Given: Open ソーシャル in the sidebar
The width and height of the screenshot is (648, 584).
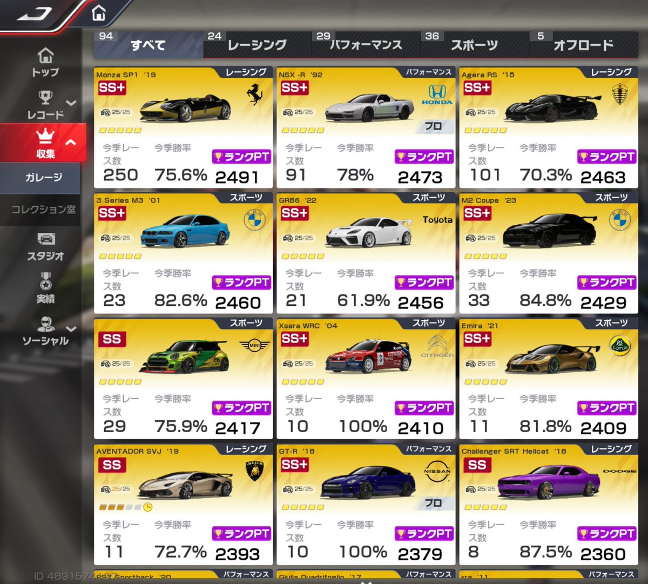Looking at the screenshot, I should click(45, 331).
